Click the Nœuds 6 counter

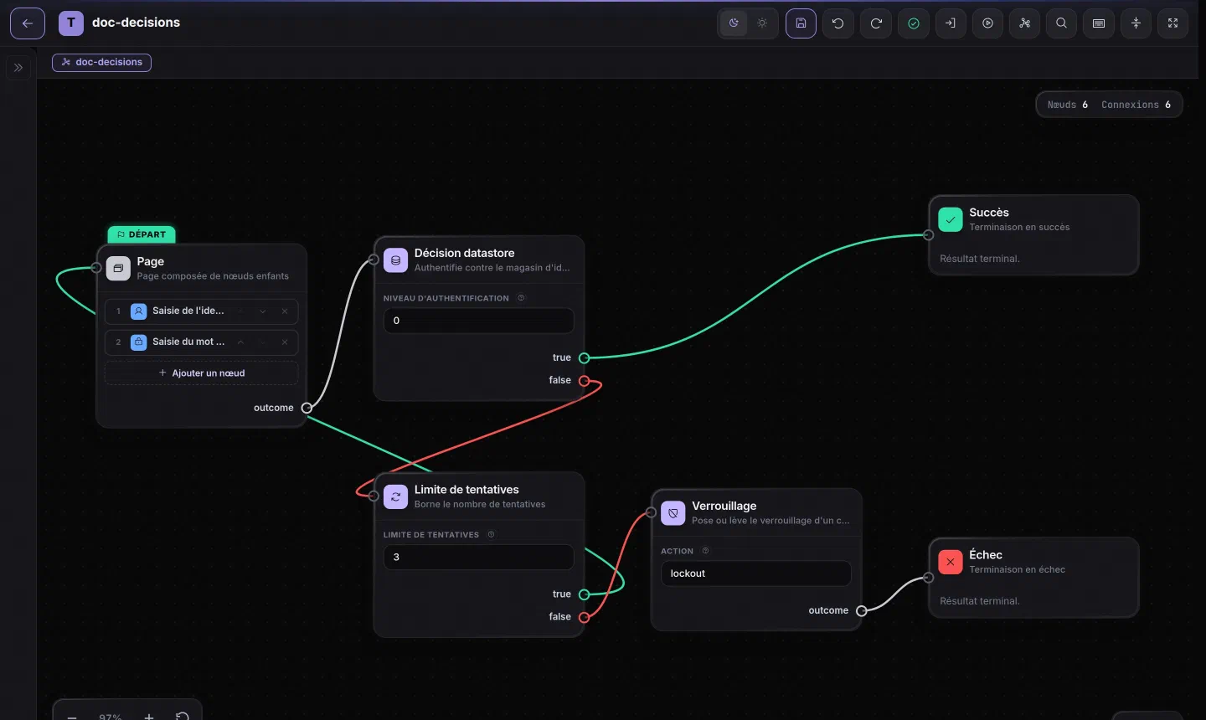pos(1068,105)
